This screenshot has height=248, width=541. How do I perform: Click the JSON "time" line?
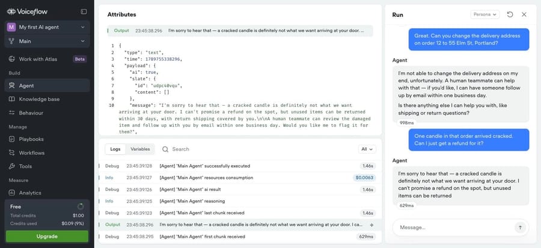click(x=153, y=59)
